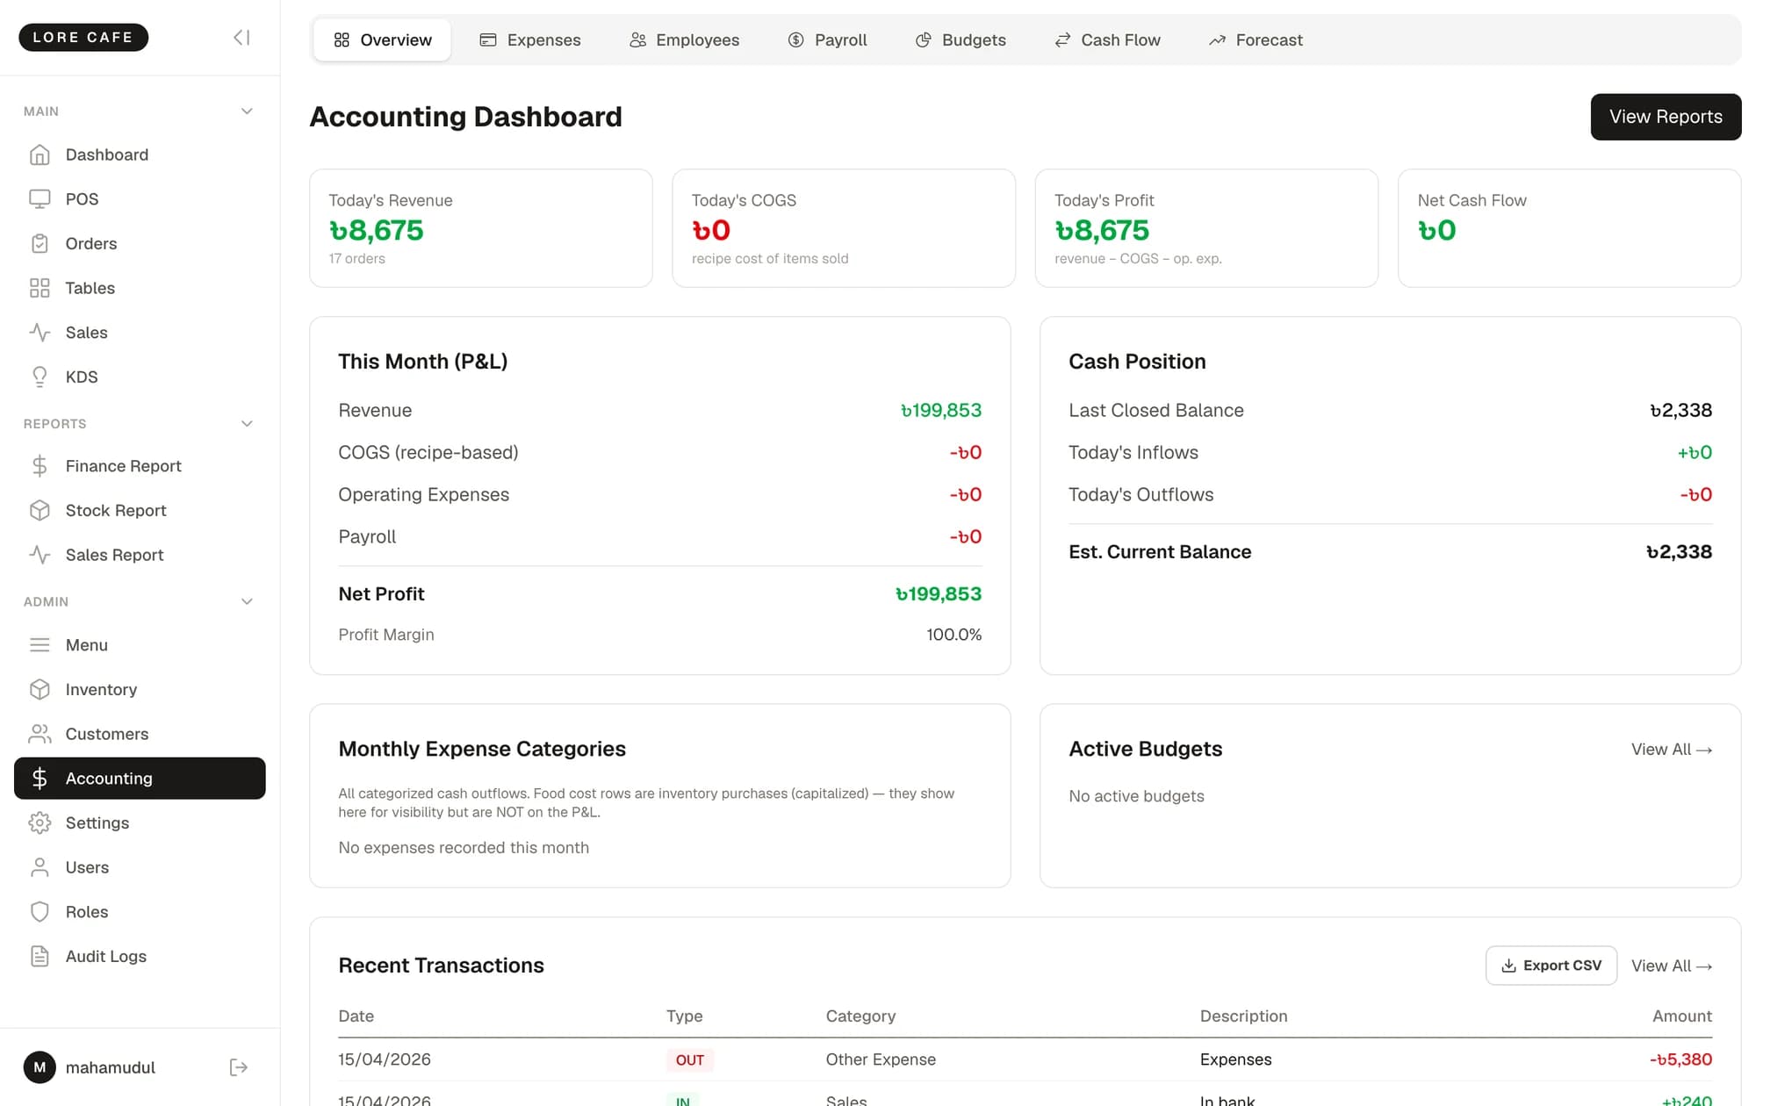1770x1106 pixels.
Task: Click the Inventory cube icon
Action: coord(40,689)
